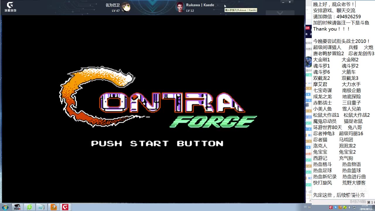Click the game entry 双截龙2
375x211 pixels.
[x=321, y=78]
